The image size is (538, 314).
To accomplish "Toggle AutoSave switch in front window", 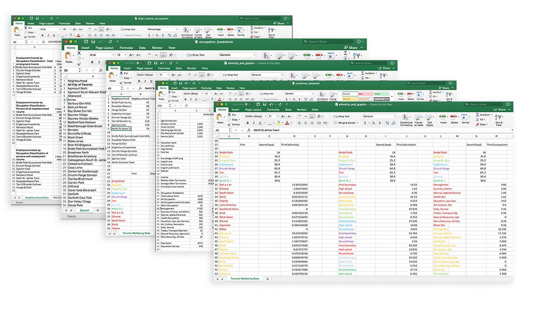I will point(248,104).
